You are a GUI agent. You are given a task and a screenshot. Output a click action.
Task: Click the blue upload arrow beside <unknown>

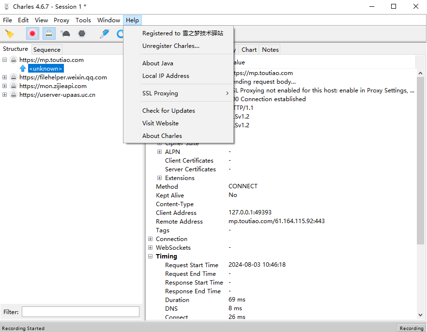coord(23,69)
